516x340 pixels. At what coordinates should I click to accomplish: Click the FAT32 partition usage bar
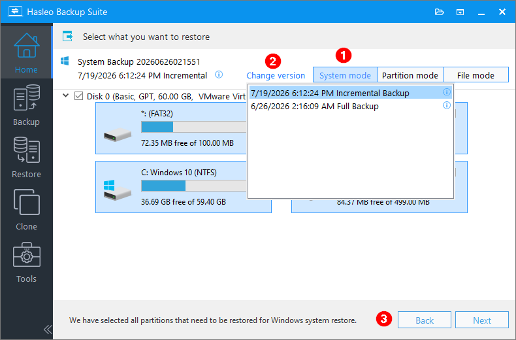pos(194,127)
